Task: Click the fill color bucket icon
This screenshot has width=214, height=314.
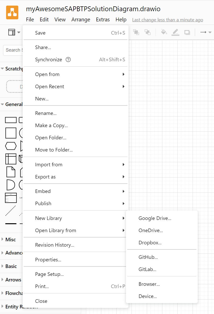Action: click(164, 32)
